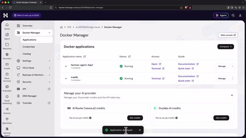Screen dimensions: 246x138
Task: Open Quick start for traefik
Action: click(186, 81)
